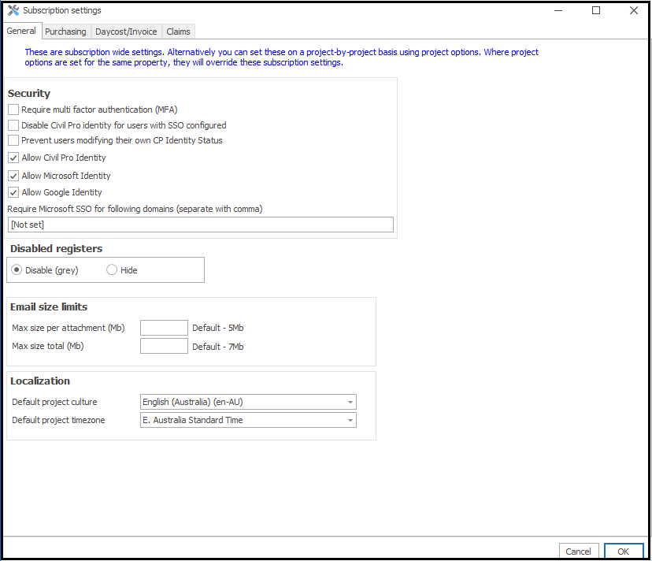Untick Allow Google Identity option
The height and width of the screenshot is (561, 652).
click(13, 192)
